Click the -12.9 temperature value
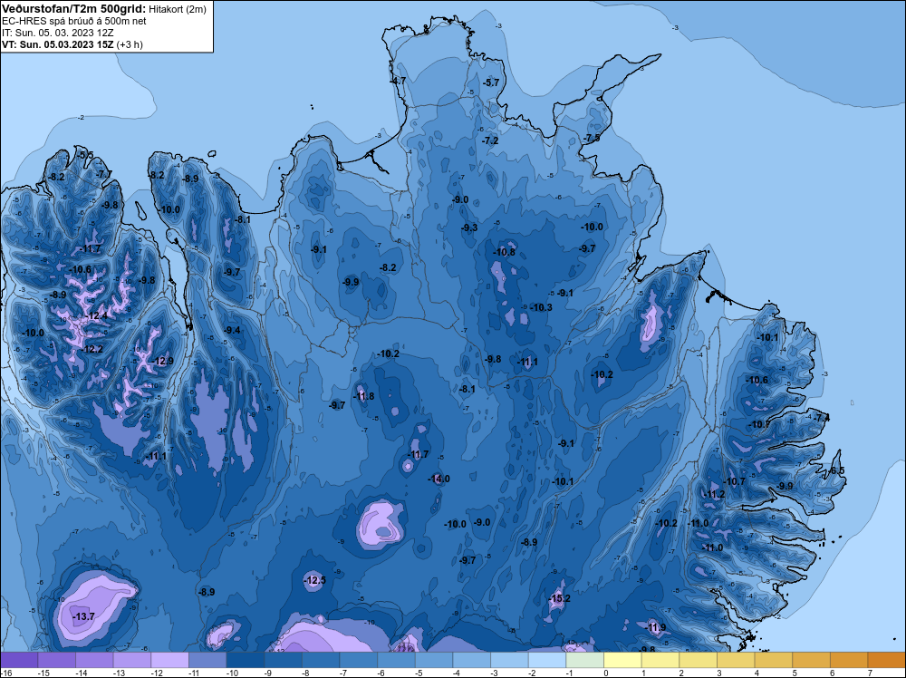The image size is (906, 678). coord(162,362)
